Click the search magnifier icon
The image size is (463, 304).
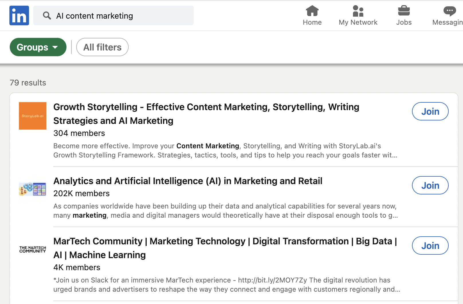coord(47,15)
